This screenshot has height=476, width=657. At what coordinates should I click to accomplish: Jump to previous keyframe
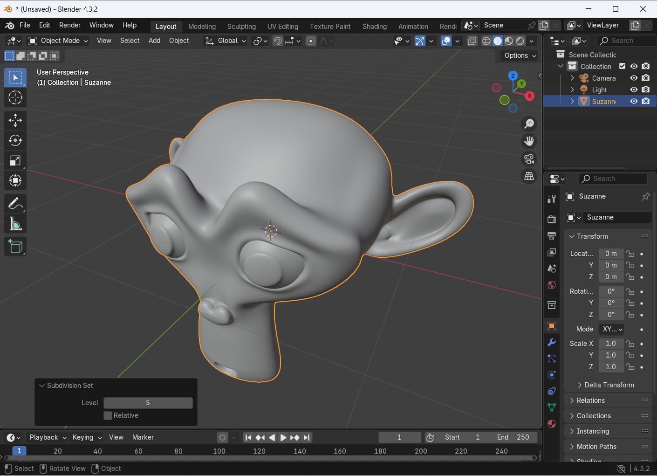[260, 438]
